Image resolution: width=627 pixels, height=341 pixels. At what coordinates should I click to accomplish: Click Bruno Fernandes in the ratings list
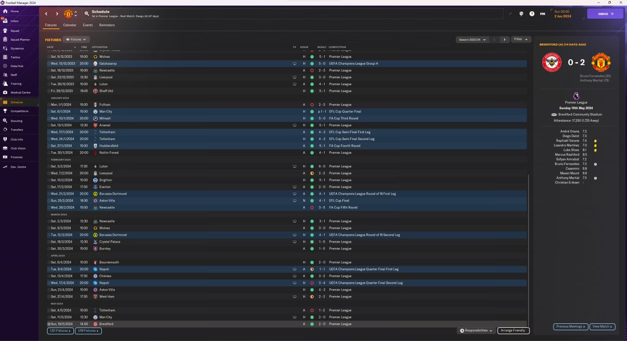click(567, 164)
